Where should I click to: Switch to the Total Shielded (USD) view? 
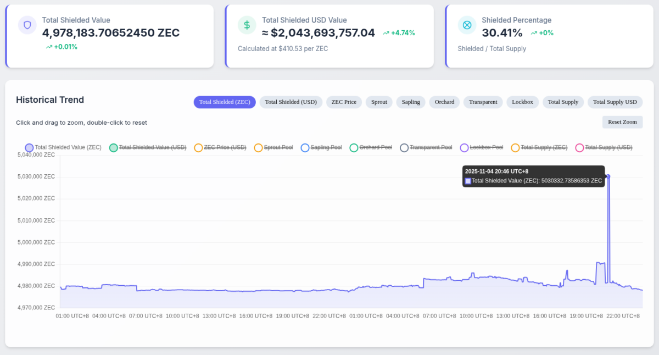click(x=291, y=102)
